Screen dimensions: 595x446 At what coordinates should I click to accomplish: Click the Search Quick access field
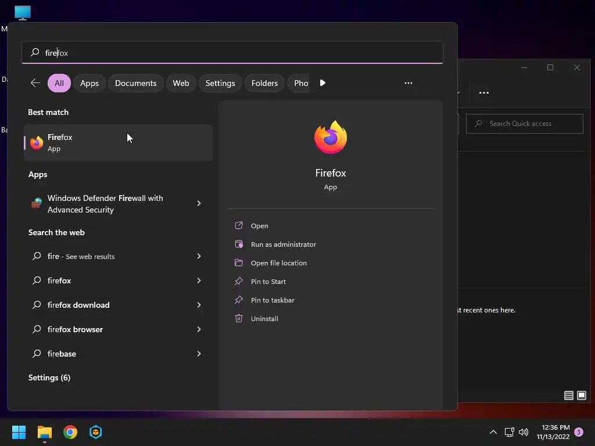pos(525,124)
